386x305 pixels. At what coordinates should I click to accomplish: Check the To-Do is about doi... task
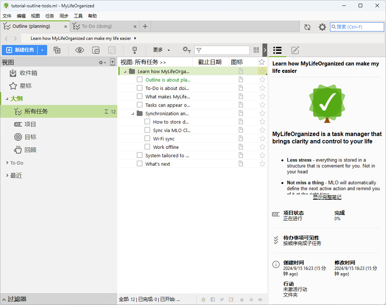[x=140, y=88]
